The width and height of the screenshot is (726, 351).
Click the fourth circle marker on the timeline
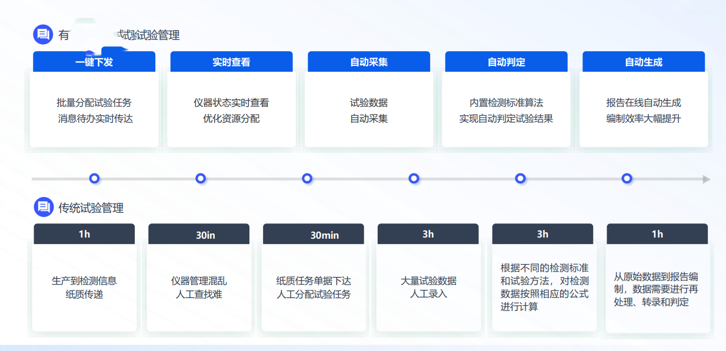(414, 178)
